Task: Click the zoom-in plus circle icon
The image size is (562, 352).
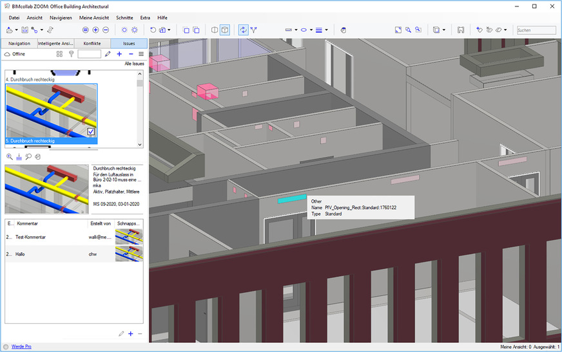Action: pyautogui.click(x=95, y=30)
